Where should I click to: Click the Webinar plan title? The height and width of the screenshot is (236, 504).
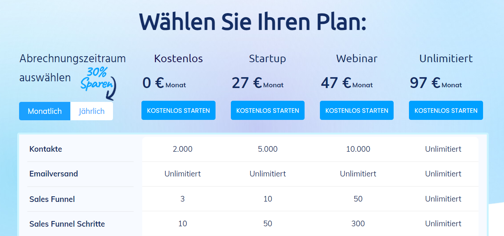point(356,59)
